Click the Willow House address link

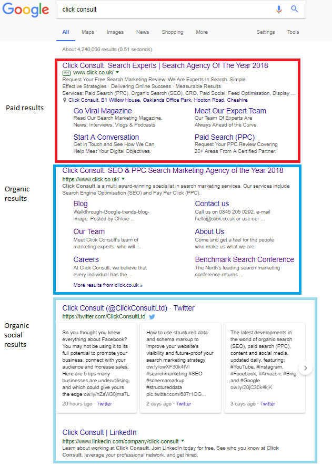[x=158, y=100]
